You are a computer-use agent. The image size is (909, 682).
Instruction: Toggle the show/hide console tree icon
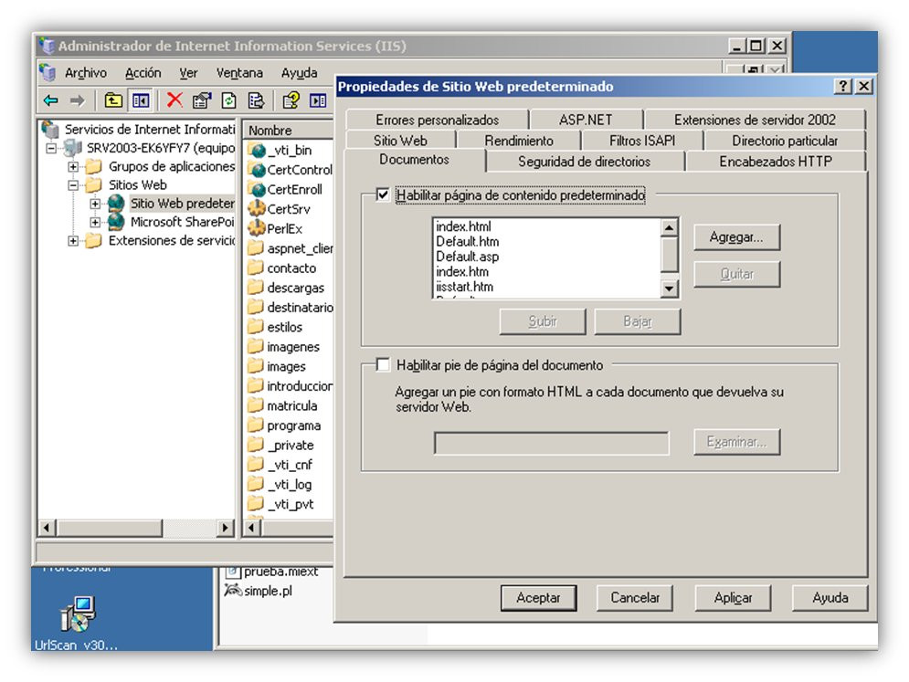pyautogui.click(x=141, y=100)
